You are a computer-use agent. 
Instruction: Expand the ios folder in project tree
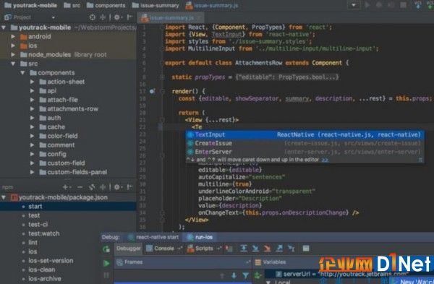coord(13,46)
